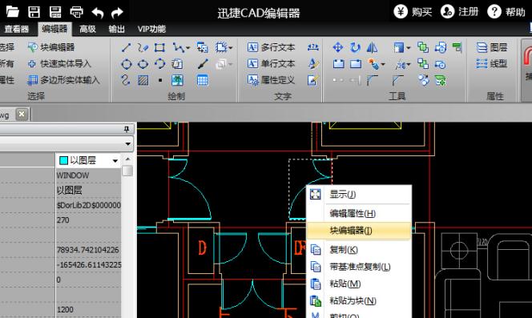
Task: Open the 图层 layers button
Action: point(492,47)
